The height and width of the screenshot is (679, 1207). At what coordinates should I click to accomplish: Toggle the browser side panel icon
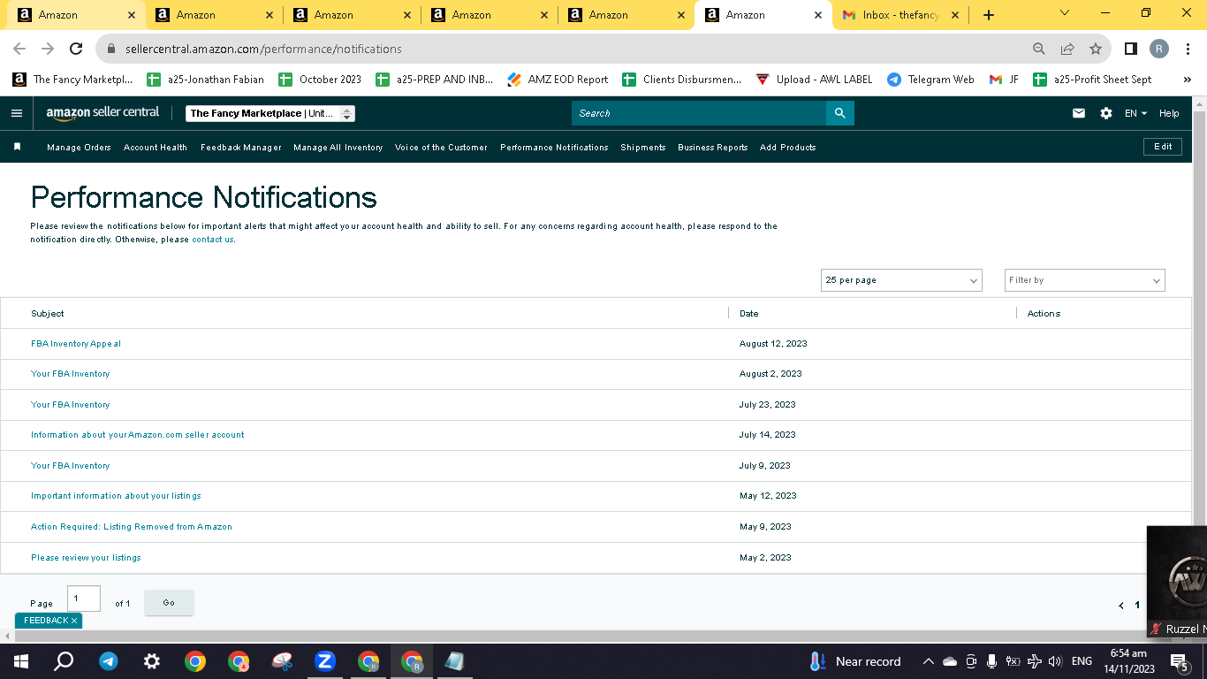1131,49
